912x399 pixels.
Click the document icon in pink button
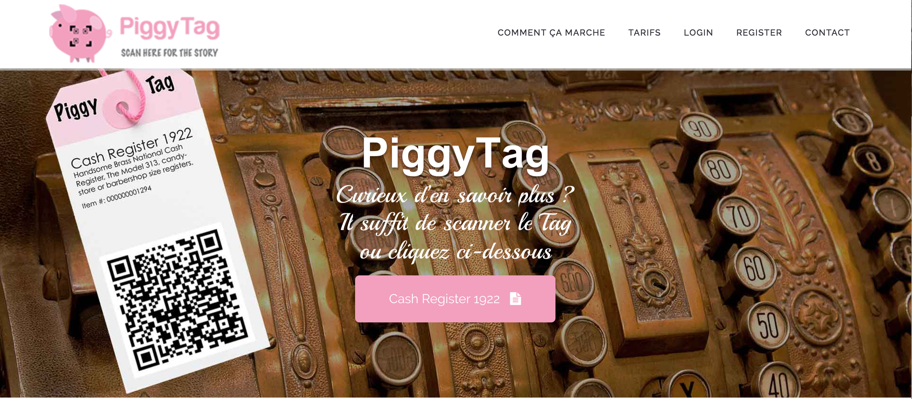[516, 299]
